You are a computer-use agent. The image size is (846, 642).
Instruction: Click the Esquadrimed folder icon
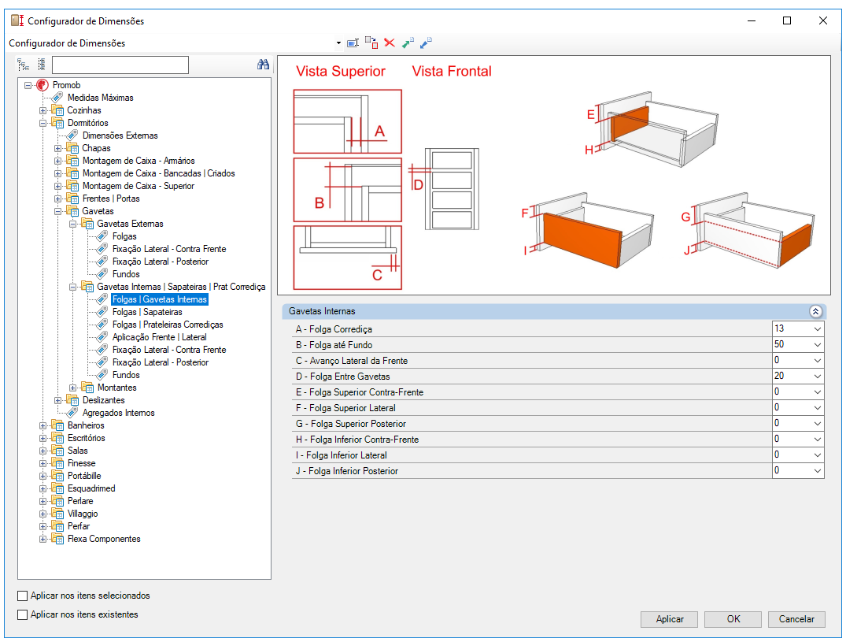coord(57,488)
